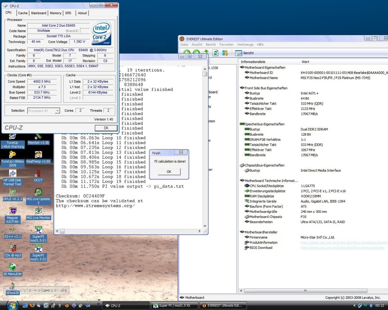Switch to CPU-Z taskbar button
388x310 pixels.
(x=126, y=305)
